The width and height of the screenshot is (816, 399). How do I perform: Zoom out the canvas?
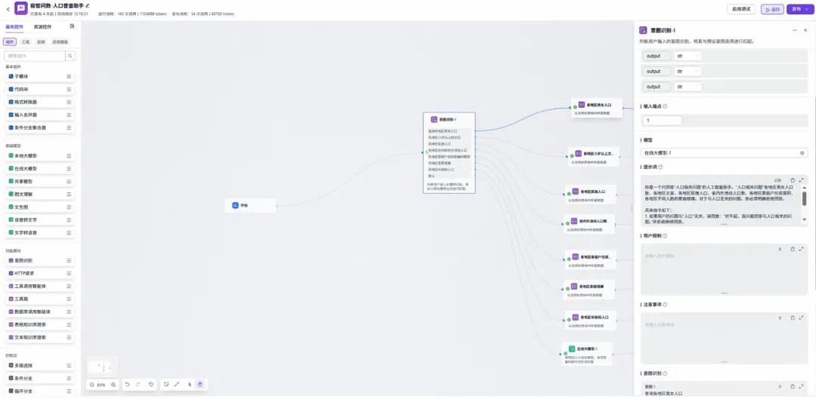[x=91, y=385]
